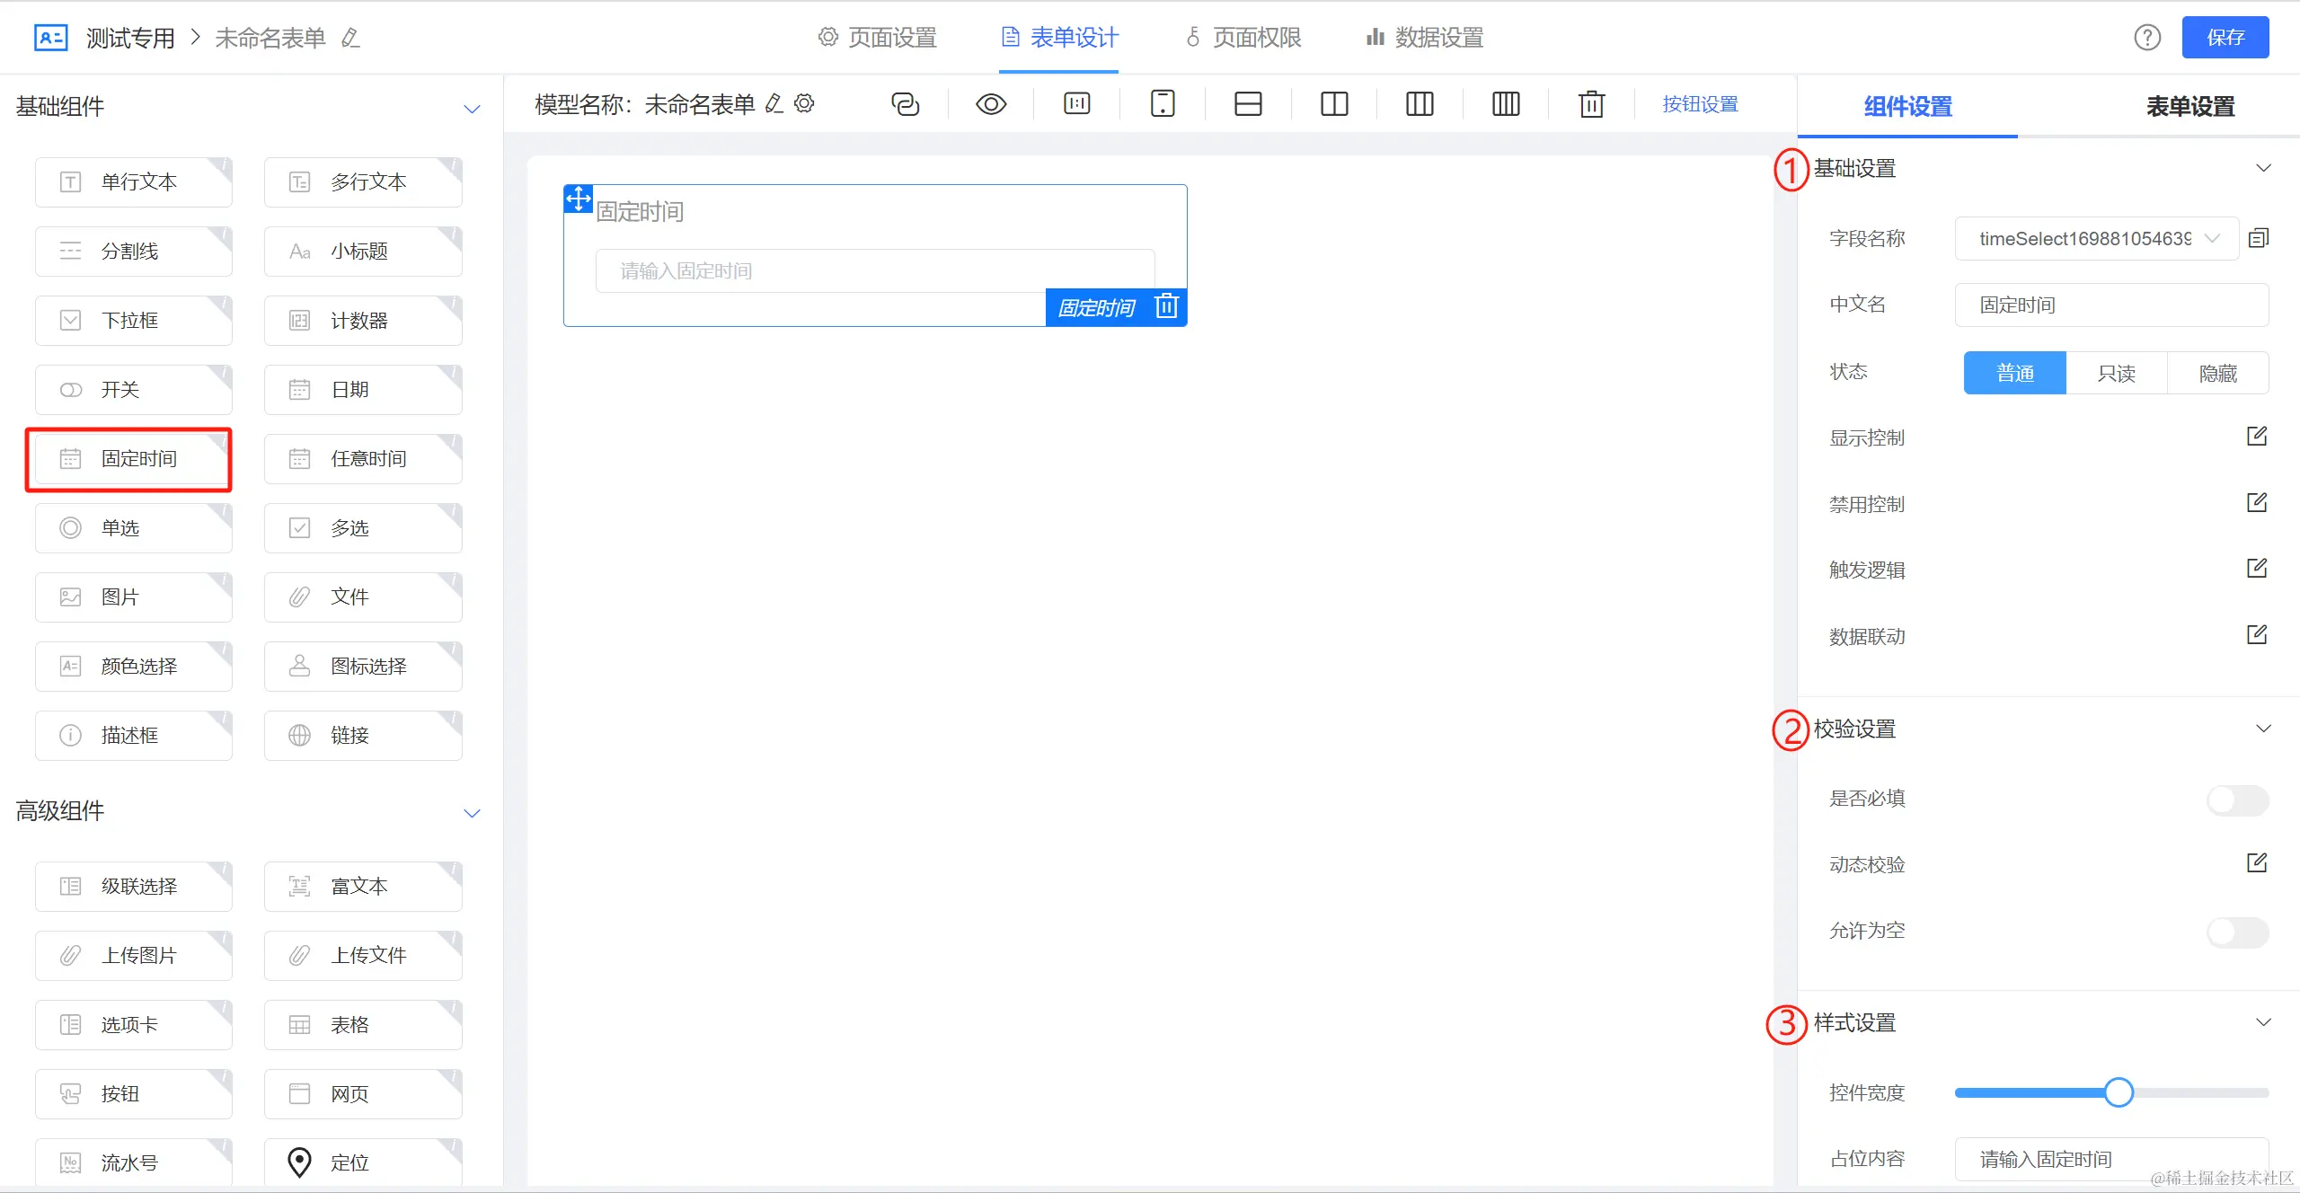Open the 显示控制 edit icon

(2257, 437)
